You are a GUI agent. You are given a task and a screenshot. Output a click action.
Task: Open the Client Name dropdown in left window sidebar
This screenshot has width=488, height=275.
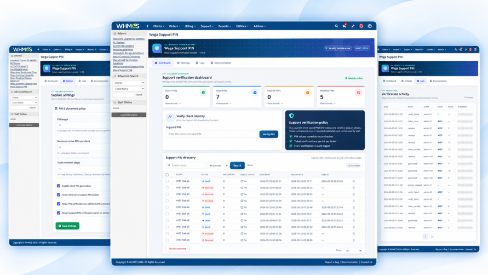click(x=24, y=102)
